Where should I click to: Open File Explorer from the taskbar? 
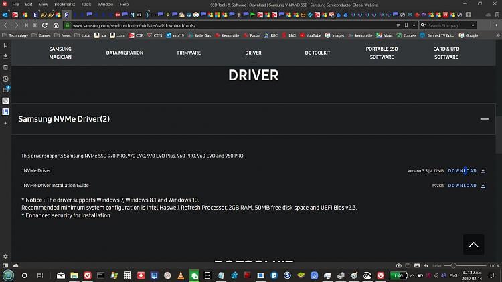[x=74, y=275]
